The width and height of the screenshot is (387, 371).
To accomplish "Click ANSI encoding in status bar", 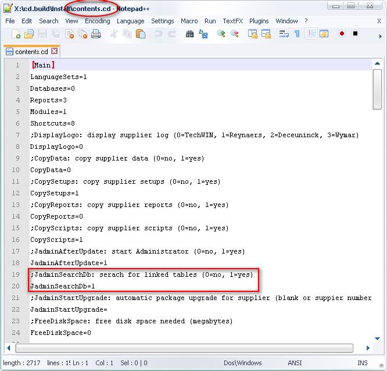I will (295, 363).
